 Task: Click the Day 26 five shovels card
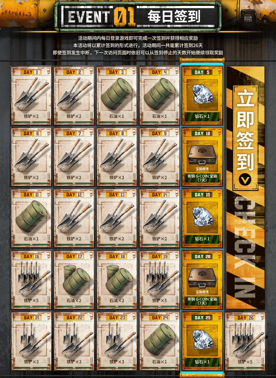click(245, 341)
